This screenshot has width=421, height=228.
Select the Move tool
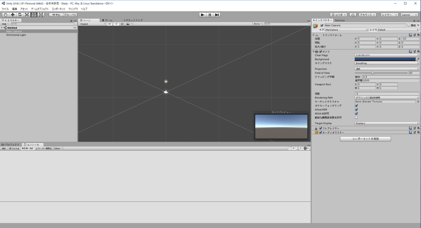[13, 15]
